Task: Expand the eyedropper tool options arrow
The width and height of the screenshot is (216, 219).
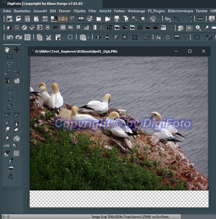Action: click(18, 161)
